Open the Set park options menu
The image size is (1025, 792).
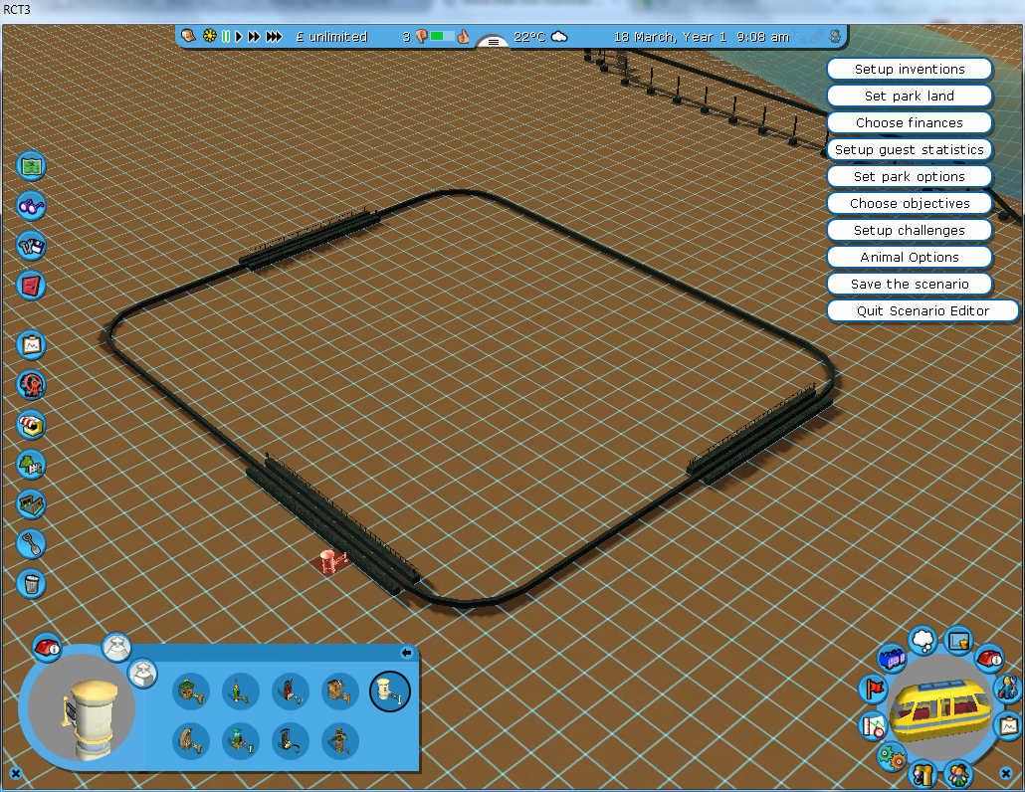[x=910, y=177]
